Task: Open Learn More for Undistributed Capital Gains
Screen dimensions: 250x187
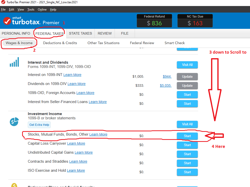Action: point(84,152)
